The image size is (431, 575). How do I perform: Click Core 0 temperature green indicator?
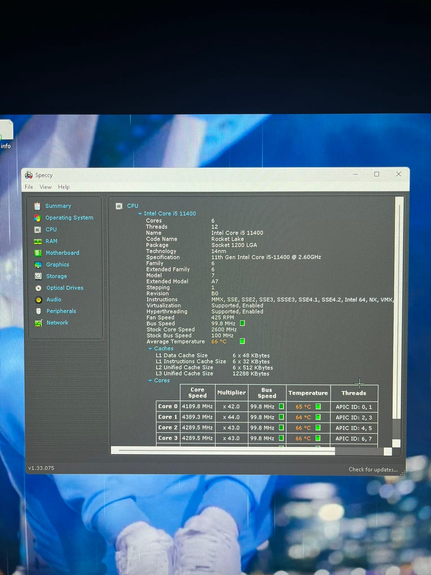(x=318, y=407)
